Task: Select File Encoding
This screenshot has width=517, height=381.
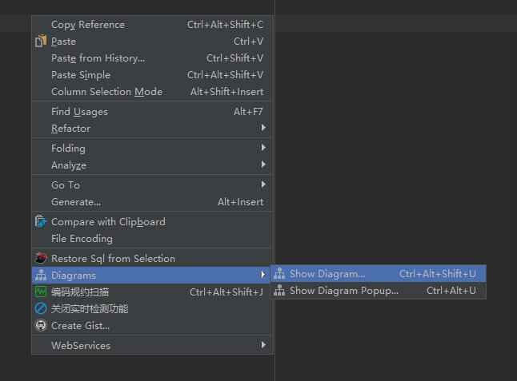Action: click(152, 239)
